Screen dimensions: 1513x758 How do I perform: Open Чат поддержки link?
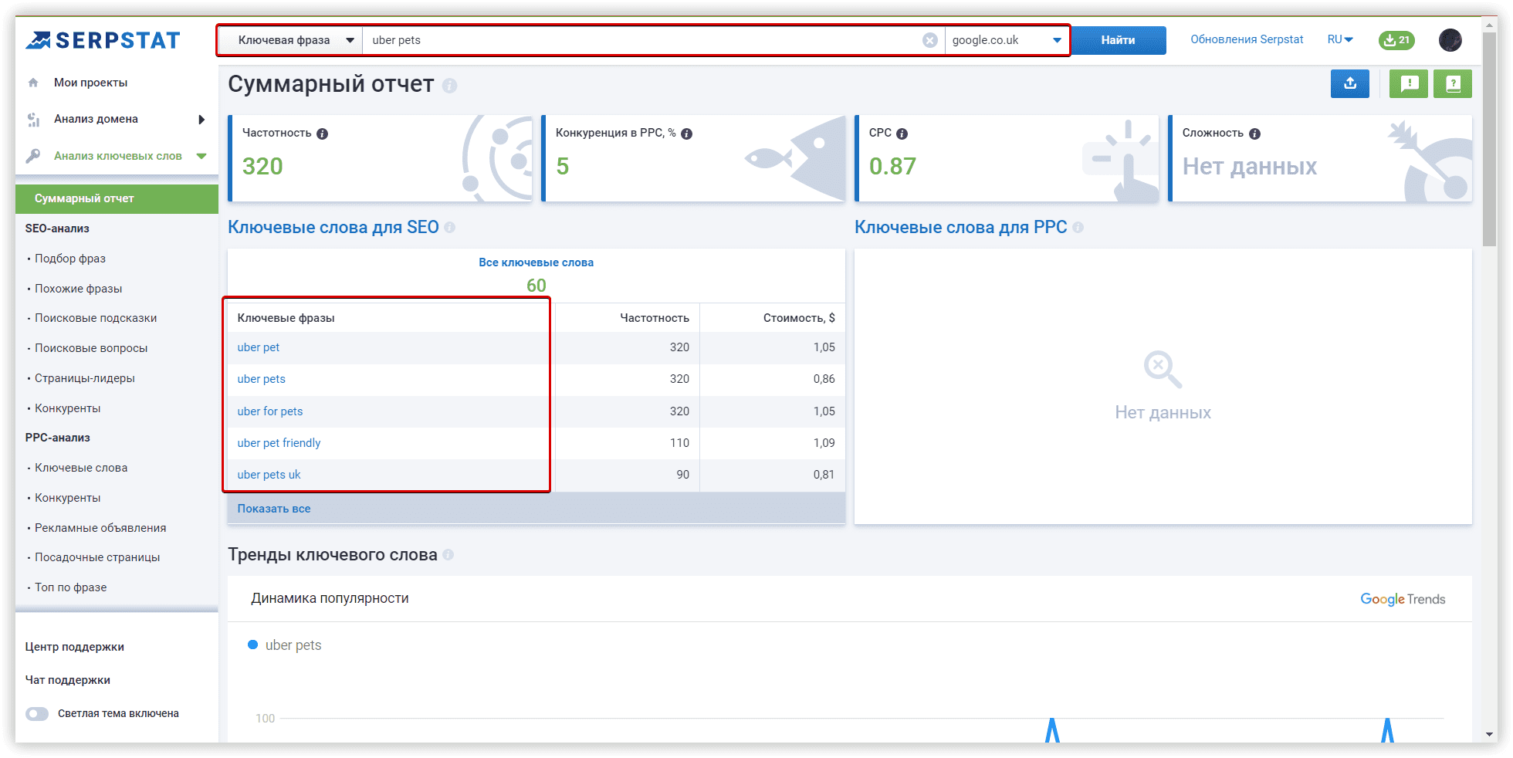[x=67, y=680]
